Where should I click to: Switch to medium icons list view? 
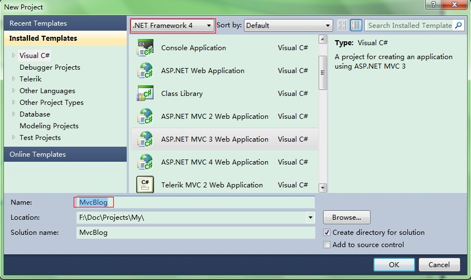coord(356,25)
